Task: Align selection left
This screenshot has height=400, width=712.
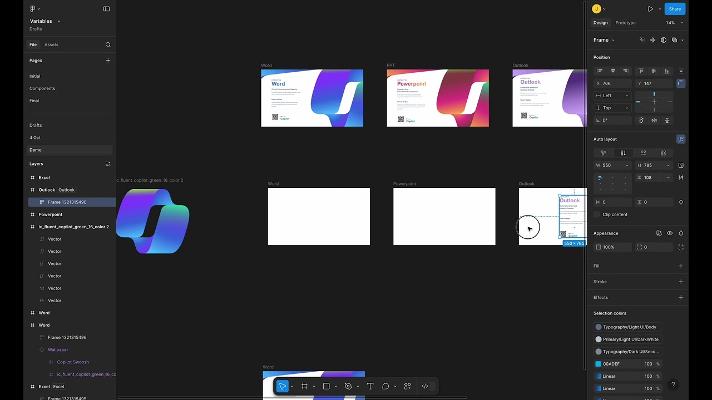Action: (600, 71)
